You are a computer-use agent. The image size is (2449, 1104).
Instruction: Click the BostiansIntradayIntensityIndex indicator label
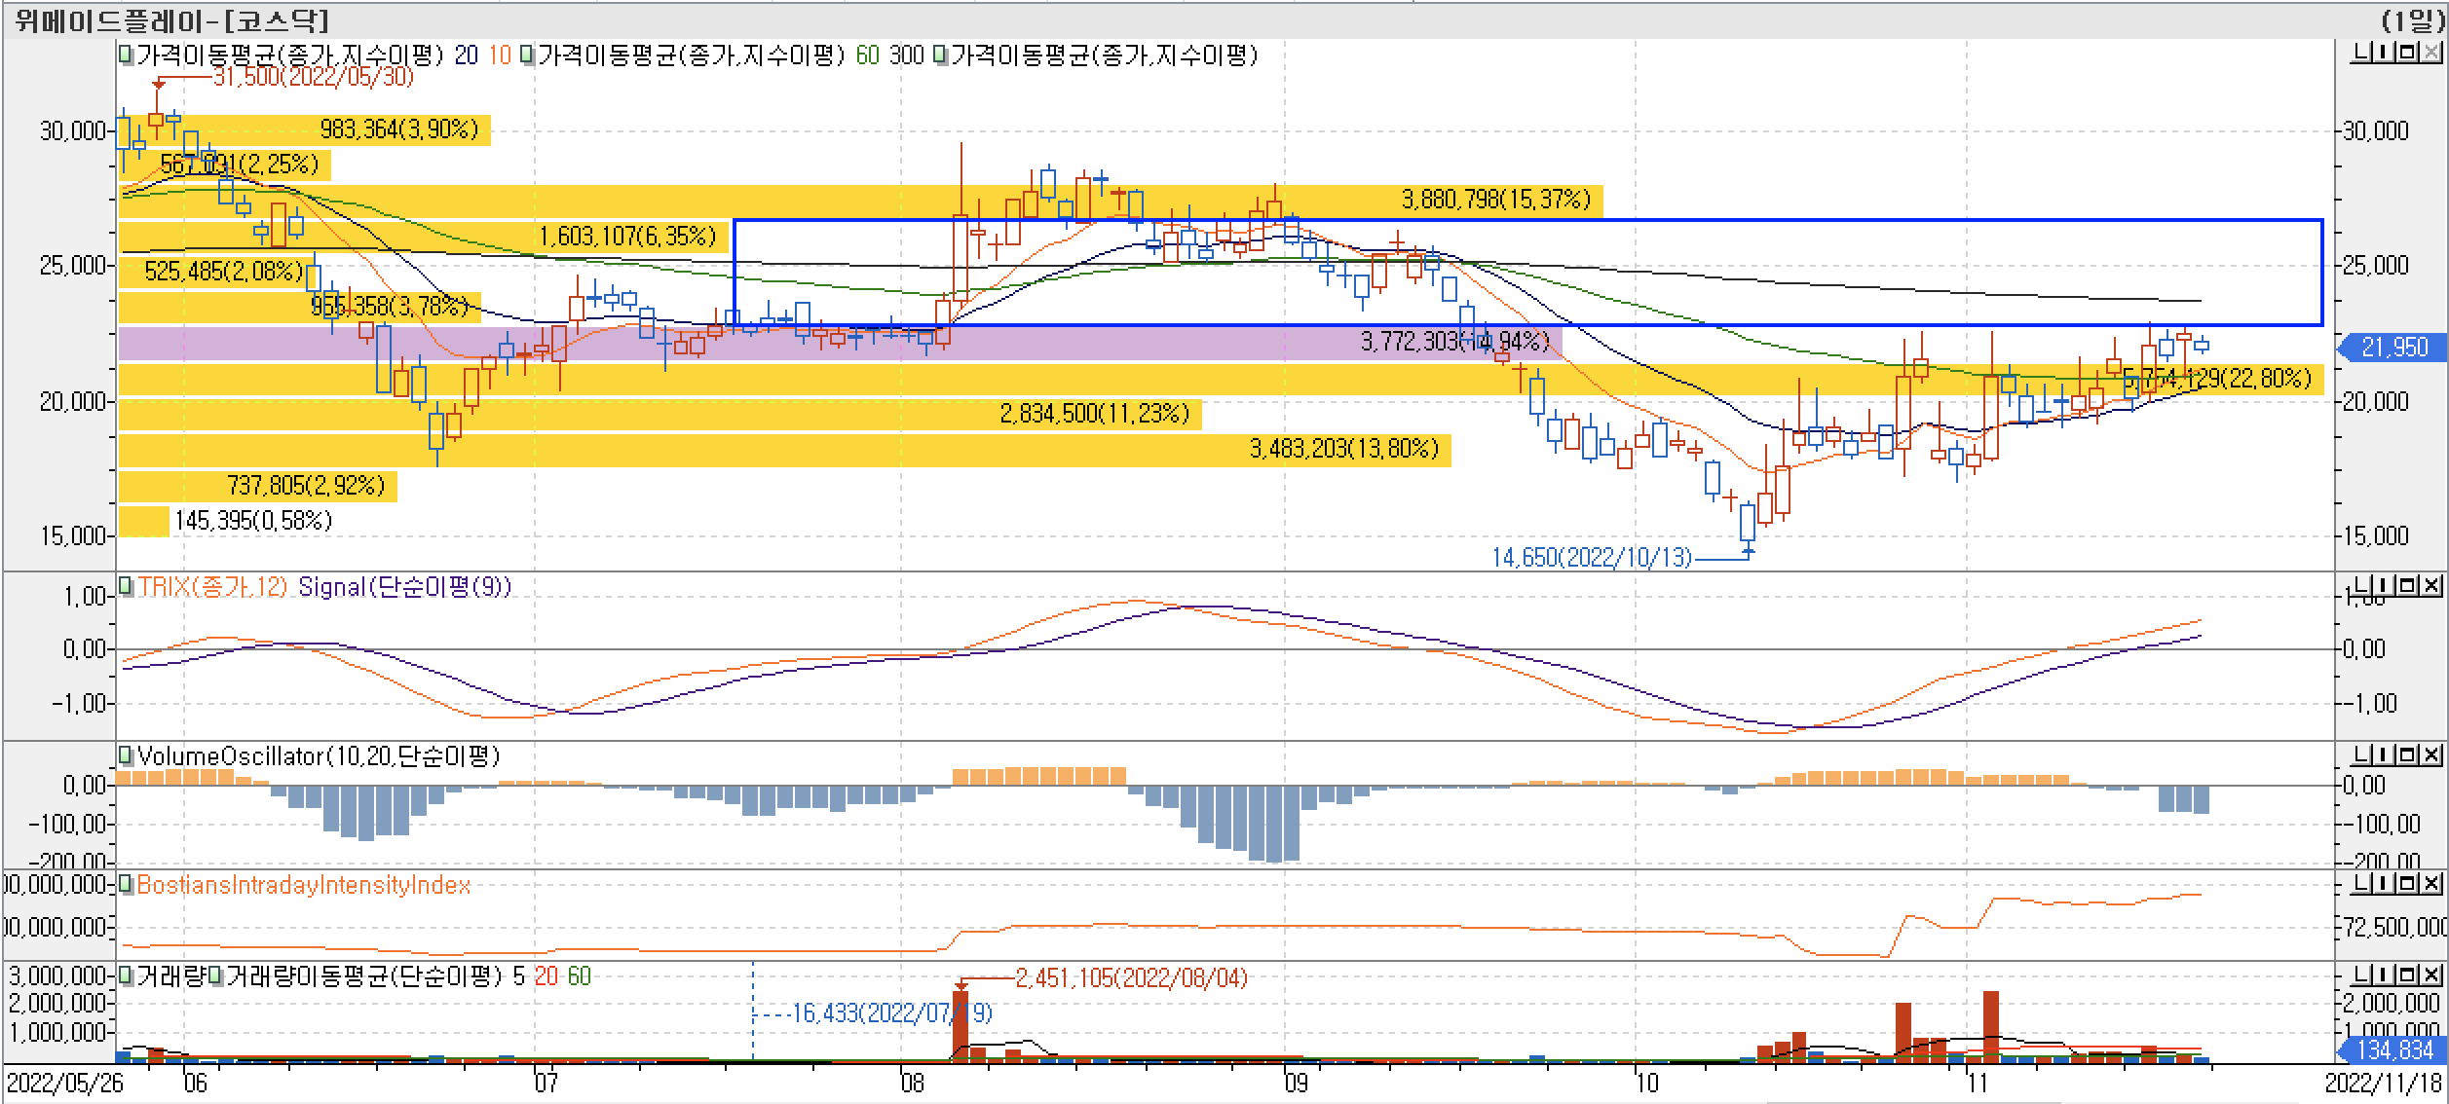click(303, 885)
